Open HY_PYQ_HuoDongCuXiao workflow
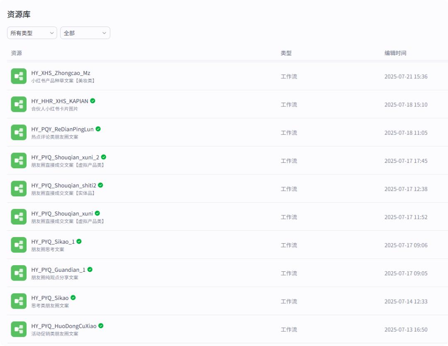The width and height of the screenshot is (448, 346). coord(64,326)
